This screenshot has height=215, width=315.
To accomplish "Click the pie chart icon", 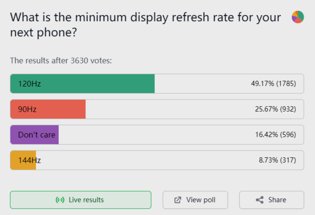I will [x=298, y=16].
